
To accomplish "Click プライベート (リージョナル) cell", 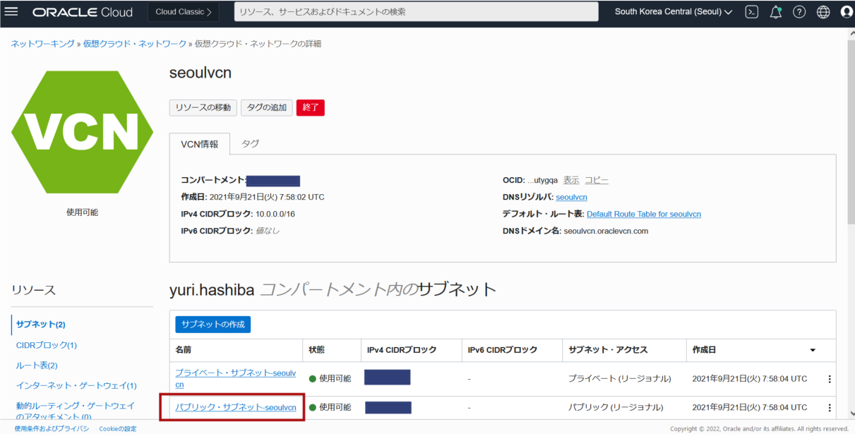I will (x=620, y=379).
